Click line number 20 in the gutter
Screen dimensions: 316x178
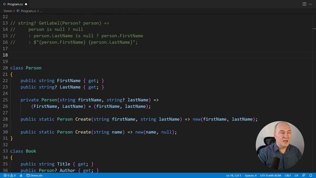click(5, 68)
